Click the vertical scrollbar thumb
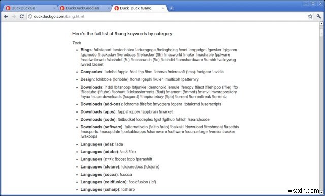 click(321, 33)
